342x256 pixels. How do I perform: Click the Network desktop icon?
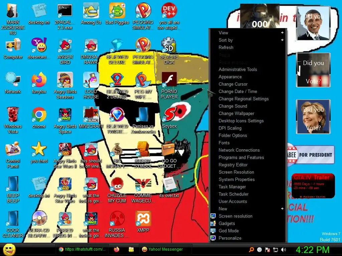[x=13, y=83]
